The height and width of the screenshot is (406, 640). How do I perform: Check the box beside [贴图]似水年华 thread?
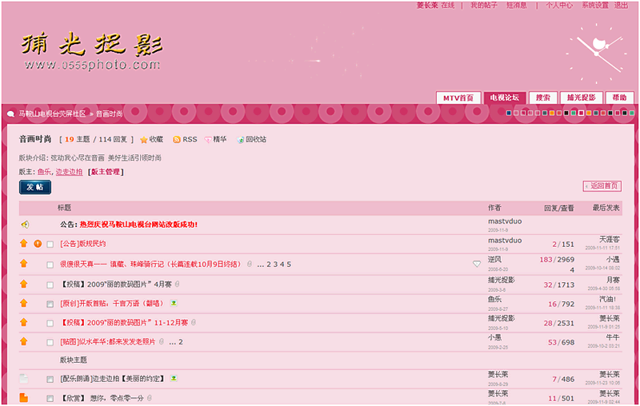50,342
